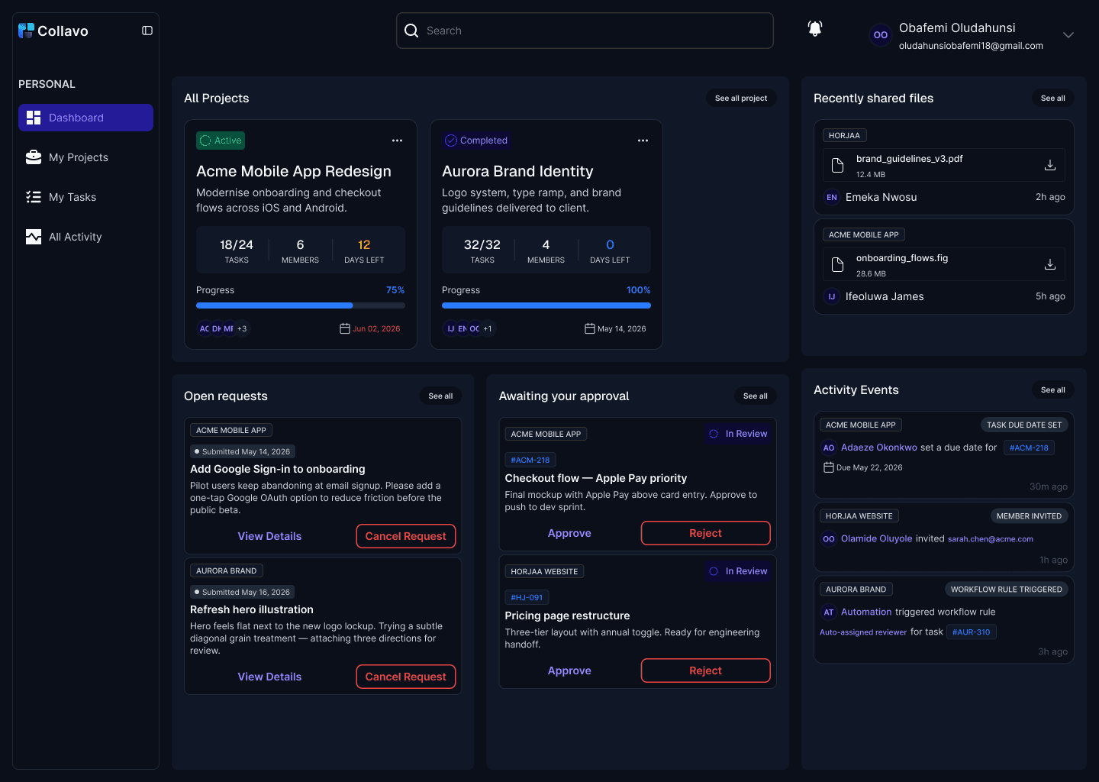Screen dimensions: 1099x782
Task: Click Emeka Nwosu's EN avatar
Action: [x=832, y=197]
